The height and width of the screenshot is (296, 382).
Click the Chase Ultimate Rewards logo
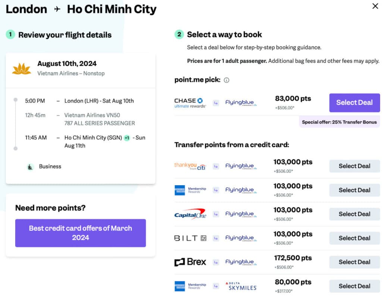pyautogui.click(x=190, y=103)
